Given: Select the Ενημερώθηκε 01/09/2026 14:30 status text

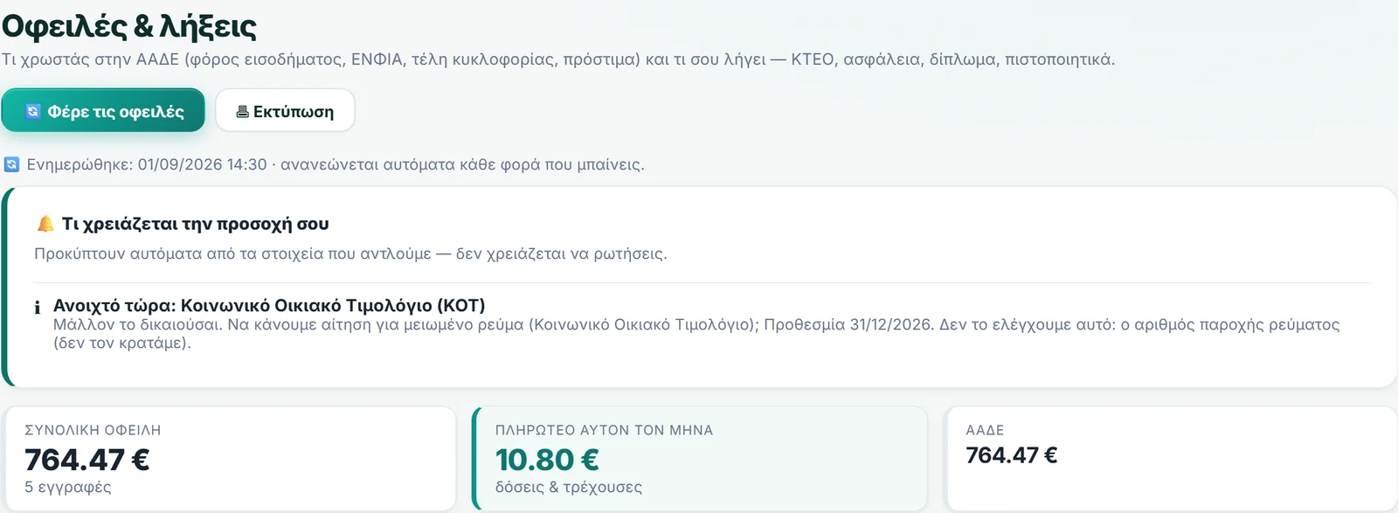Looking at the screenshot, I should (147, 164).
